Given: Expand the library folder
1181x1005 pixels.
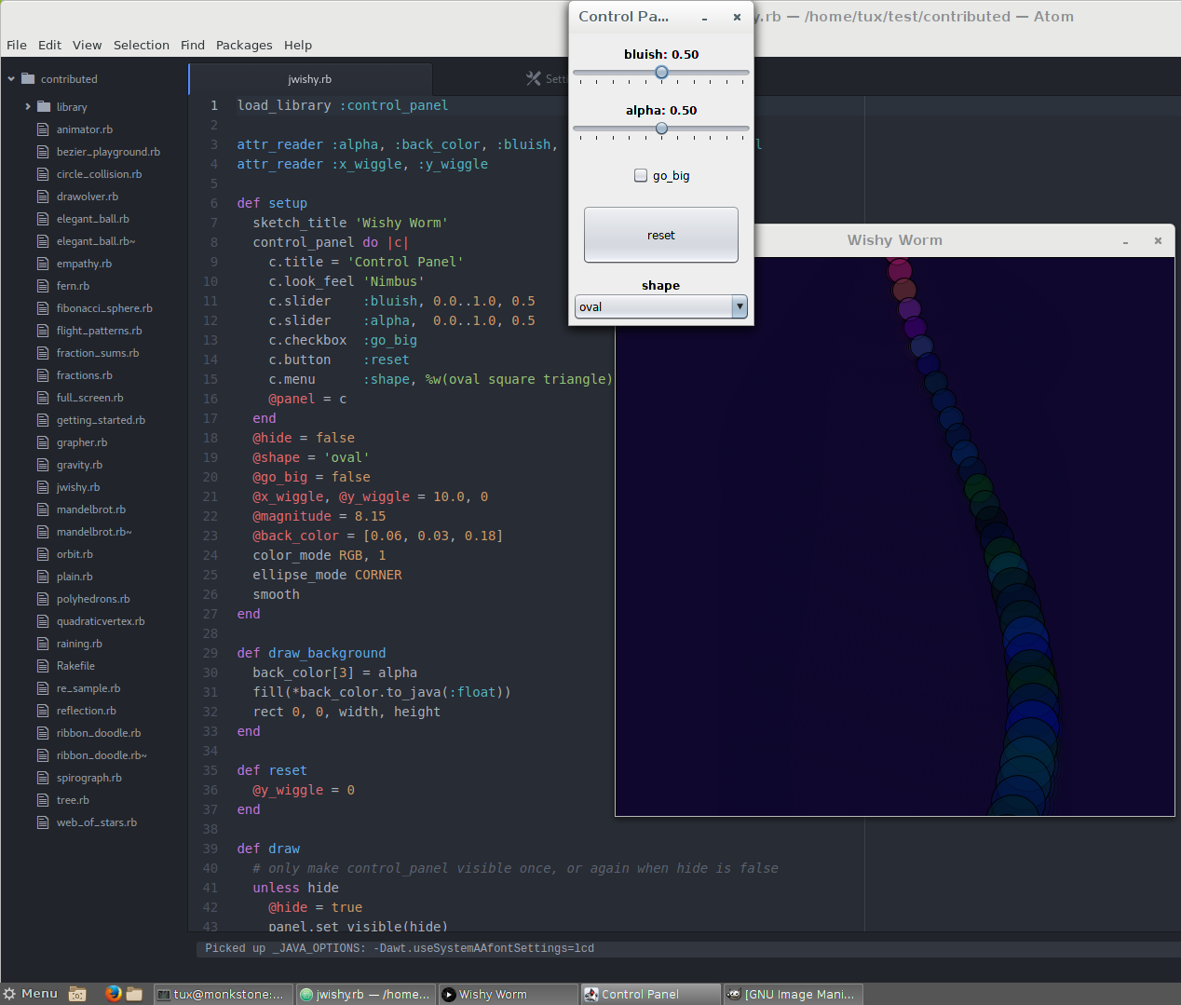Looking at the screenshot, I should (x=28, y=107).
